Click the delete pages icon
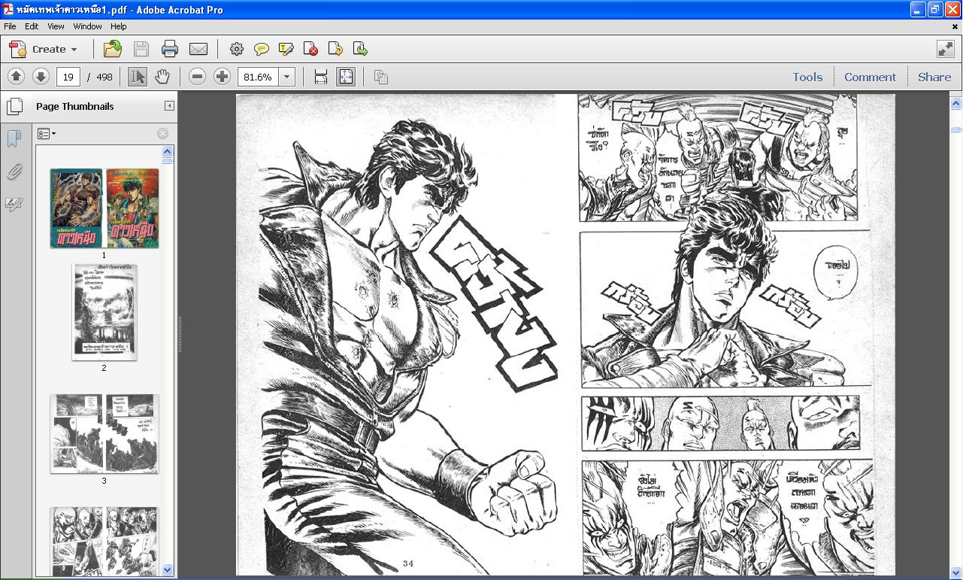The height and width of the screenshot is (580, 963). point(310,49)
